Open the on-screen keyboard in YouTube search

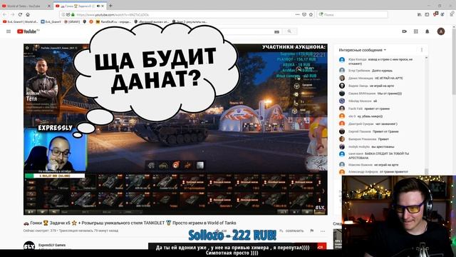[x=276, y=31]
